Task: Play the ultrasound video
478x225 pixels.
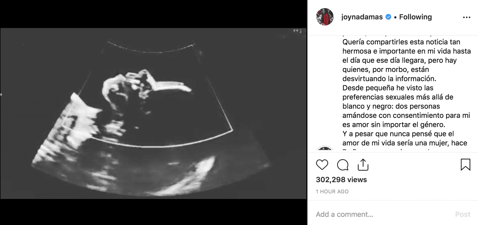Action: coord(153,113)
